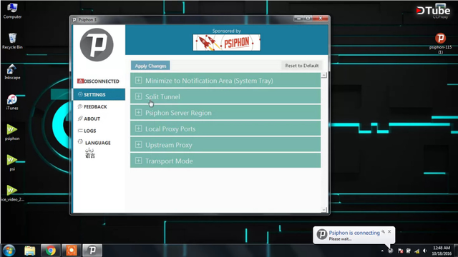Select the iTunes desktop shortcut
Viewport: 458px width, 257px height.
(12, 102)
